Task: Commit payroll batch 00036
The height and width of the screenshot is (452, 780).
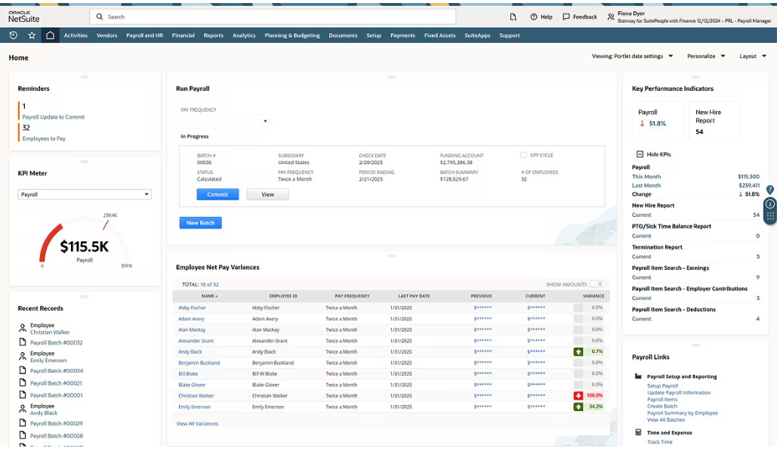Action: (x=217, y=194)
